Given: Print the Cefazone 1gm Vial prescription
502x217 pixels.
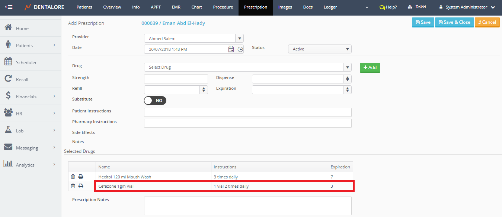Looking at the screenshot, I should (x=80, y=186).
